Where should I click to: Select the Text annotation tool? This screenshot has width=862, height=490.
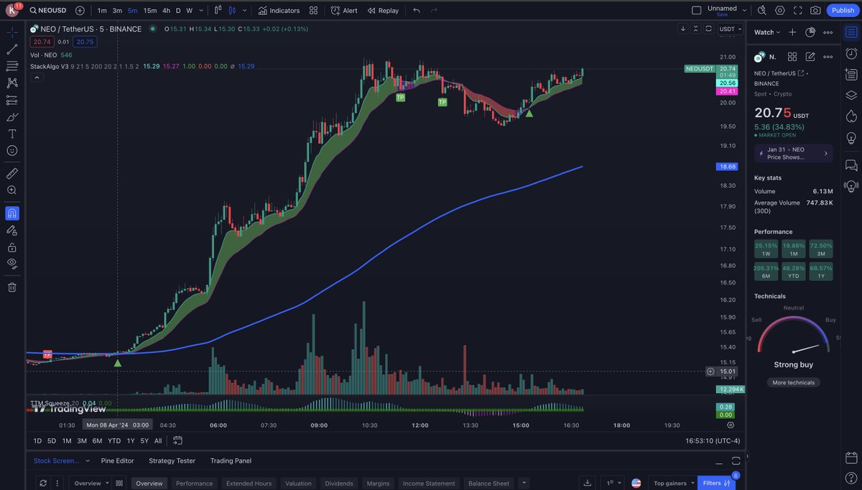point(12,134)
